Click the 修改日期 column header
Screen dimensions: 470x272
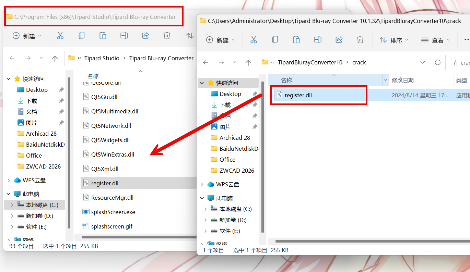tap(403, 80)
